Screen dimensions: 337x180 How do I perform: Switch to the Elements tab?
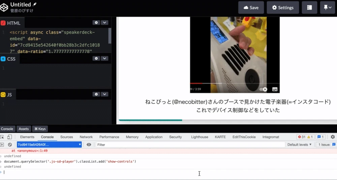(27, 137)
